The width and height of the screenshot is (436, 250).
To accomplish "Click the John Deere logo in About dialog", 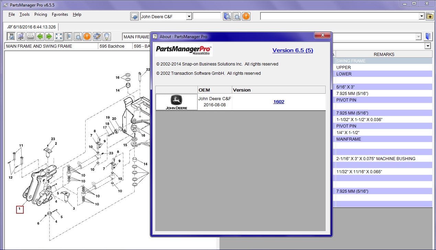I will coord(177,102).
